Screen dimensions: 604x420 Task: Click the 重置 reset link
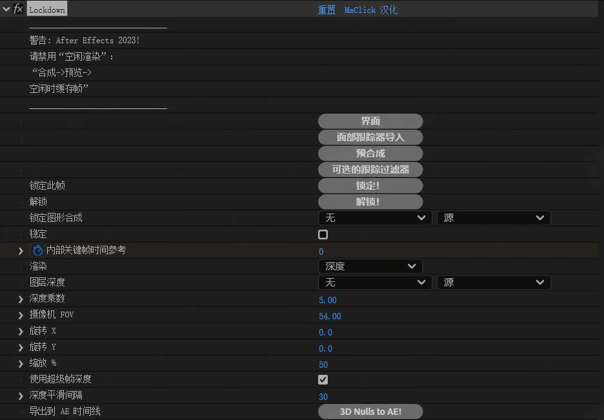[x=327, y=10]
